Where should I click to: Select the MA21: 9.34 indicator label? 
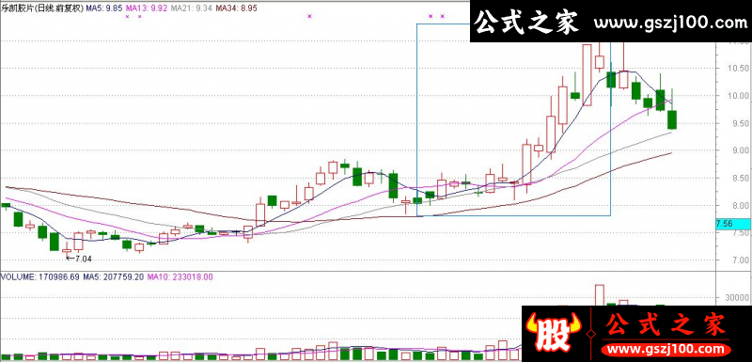[193, 8]
